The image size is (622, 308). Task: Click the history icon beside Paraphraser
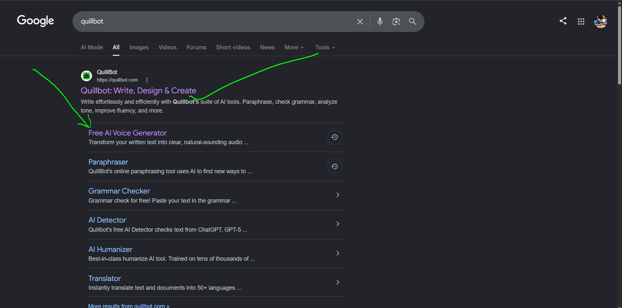pos(335,166)
